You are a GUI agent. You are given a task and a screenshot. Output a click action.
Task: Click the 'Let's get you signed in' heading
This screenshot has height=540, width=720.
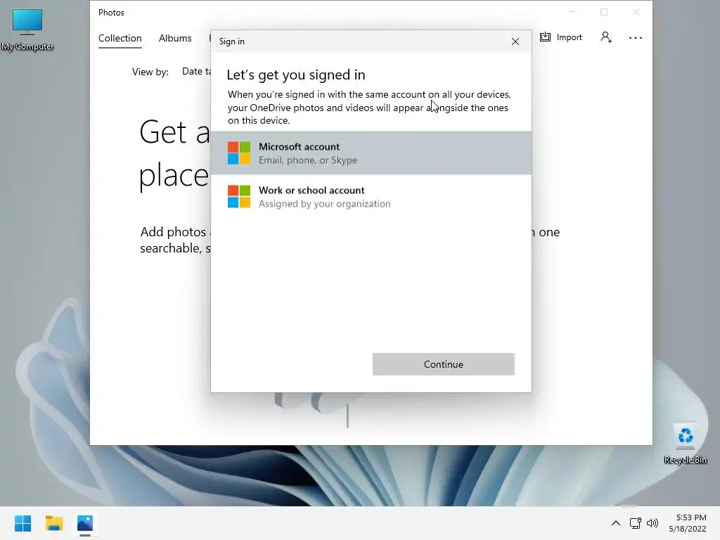(x=296, y=75)
